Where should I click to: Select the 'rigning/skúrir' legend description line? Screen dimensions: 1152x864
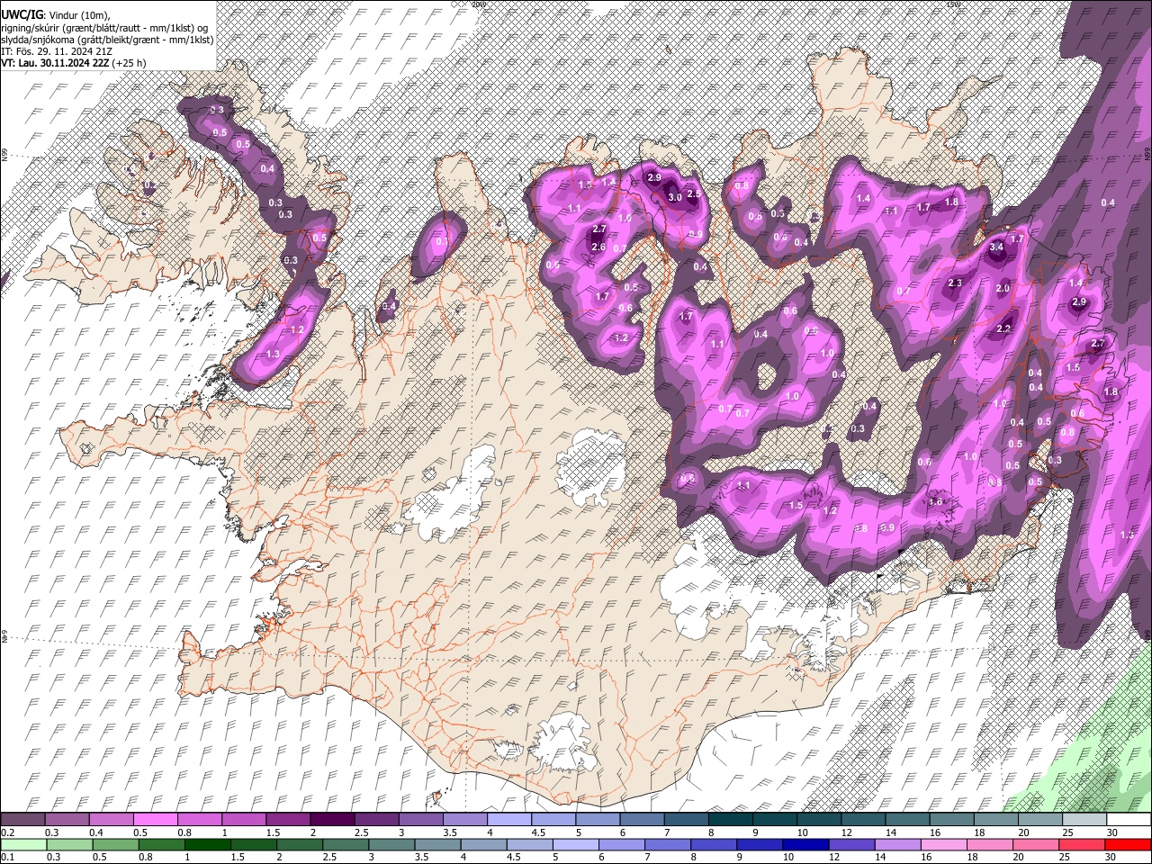coord(104,27)
